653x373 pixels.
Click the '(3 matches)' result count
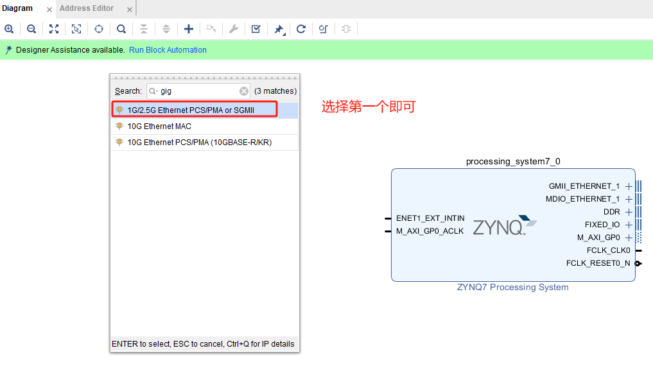tap(275, 91)
